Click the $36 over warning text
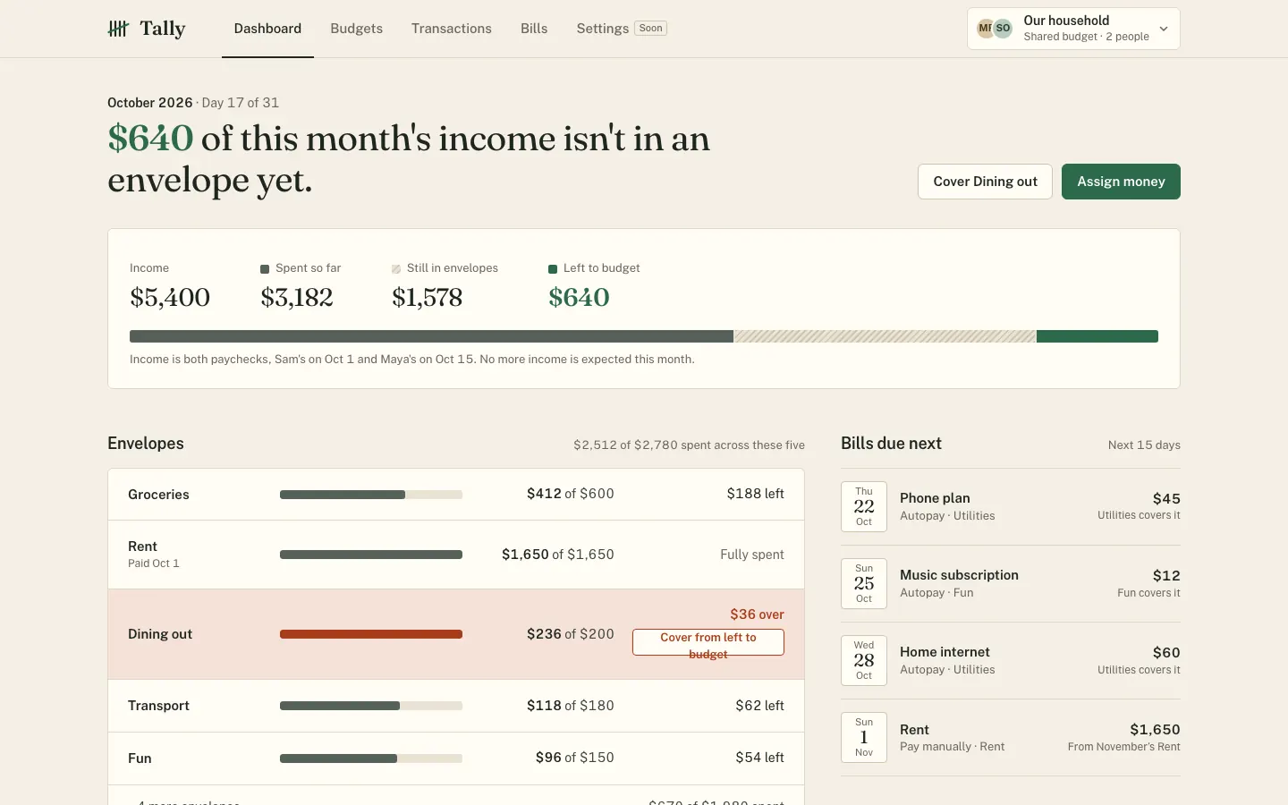The width and height of the screenshot is (1288, 805). coord(757,614)
